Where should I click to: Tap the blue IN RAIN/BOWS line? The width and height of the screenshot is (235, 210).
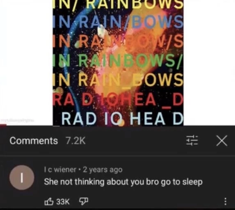[118, 22]
